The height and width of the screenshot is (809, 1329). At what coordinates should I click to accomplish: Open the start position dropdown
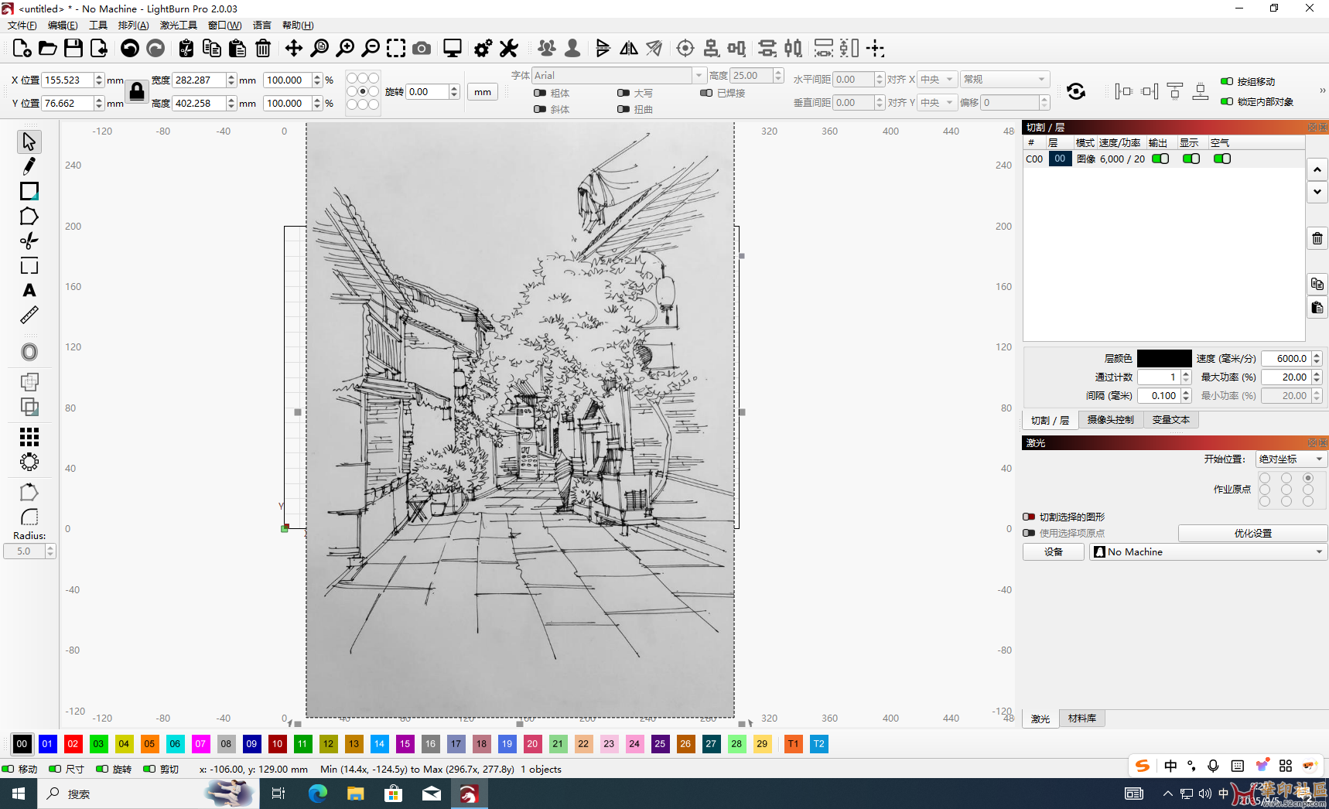1290,459
